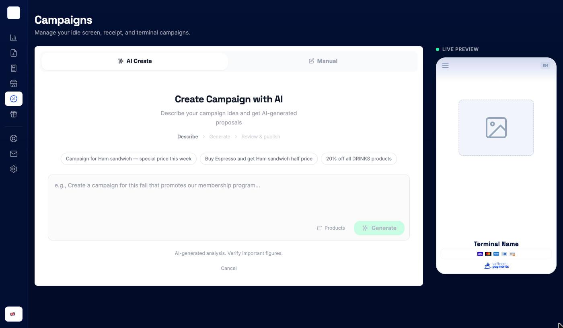This screenshot has height=328, width=563.
Task: Click the Cancel link
Action: point(229,268)
